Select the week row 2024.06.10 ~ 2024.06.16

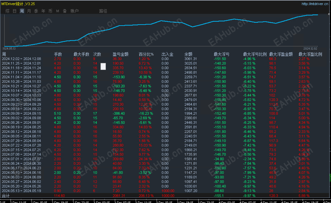pyautogui.click(x=165, y=173)
